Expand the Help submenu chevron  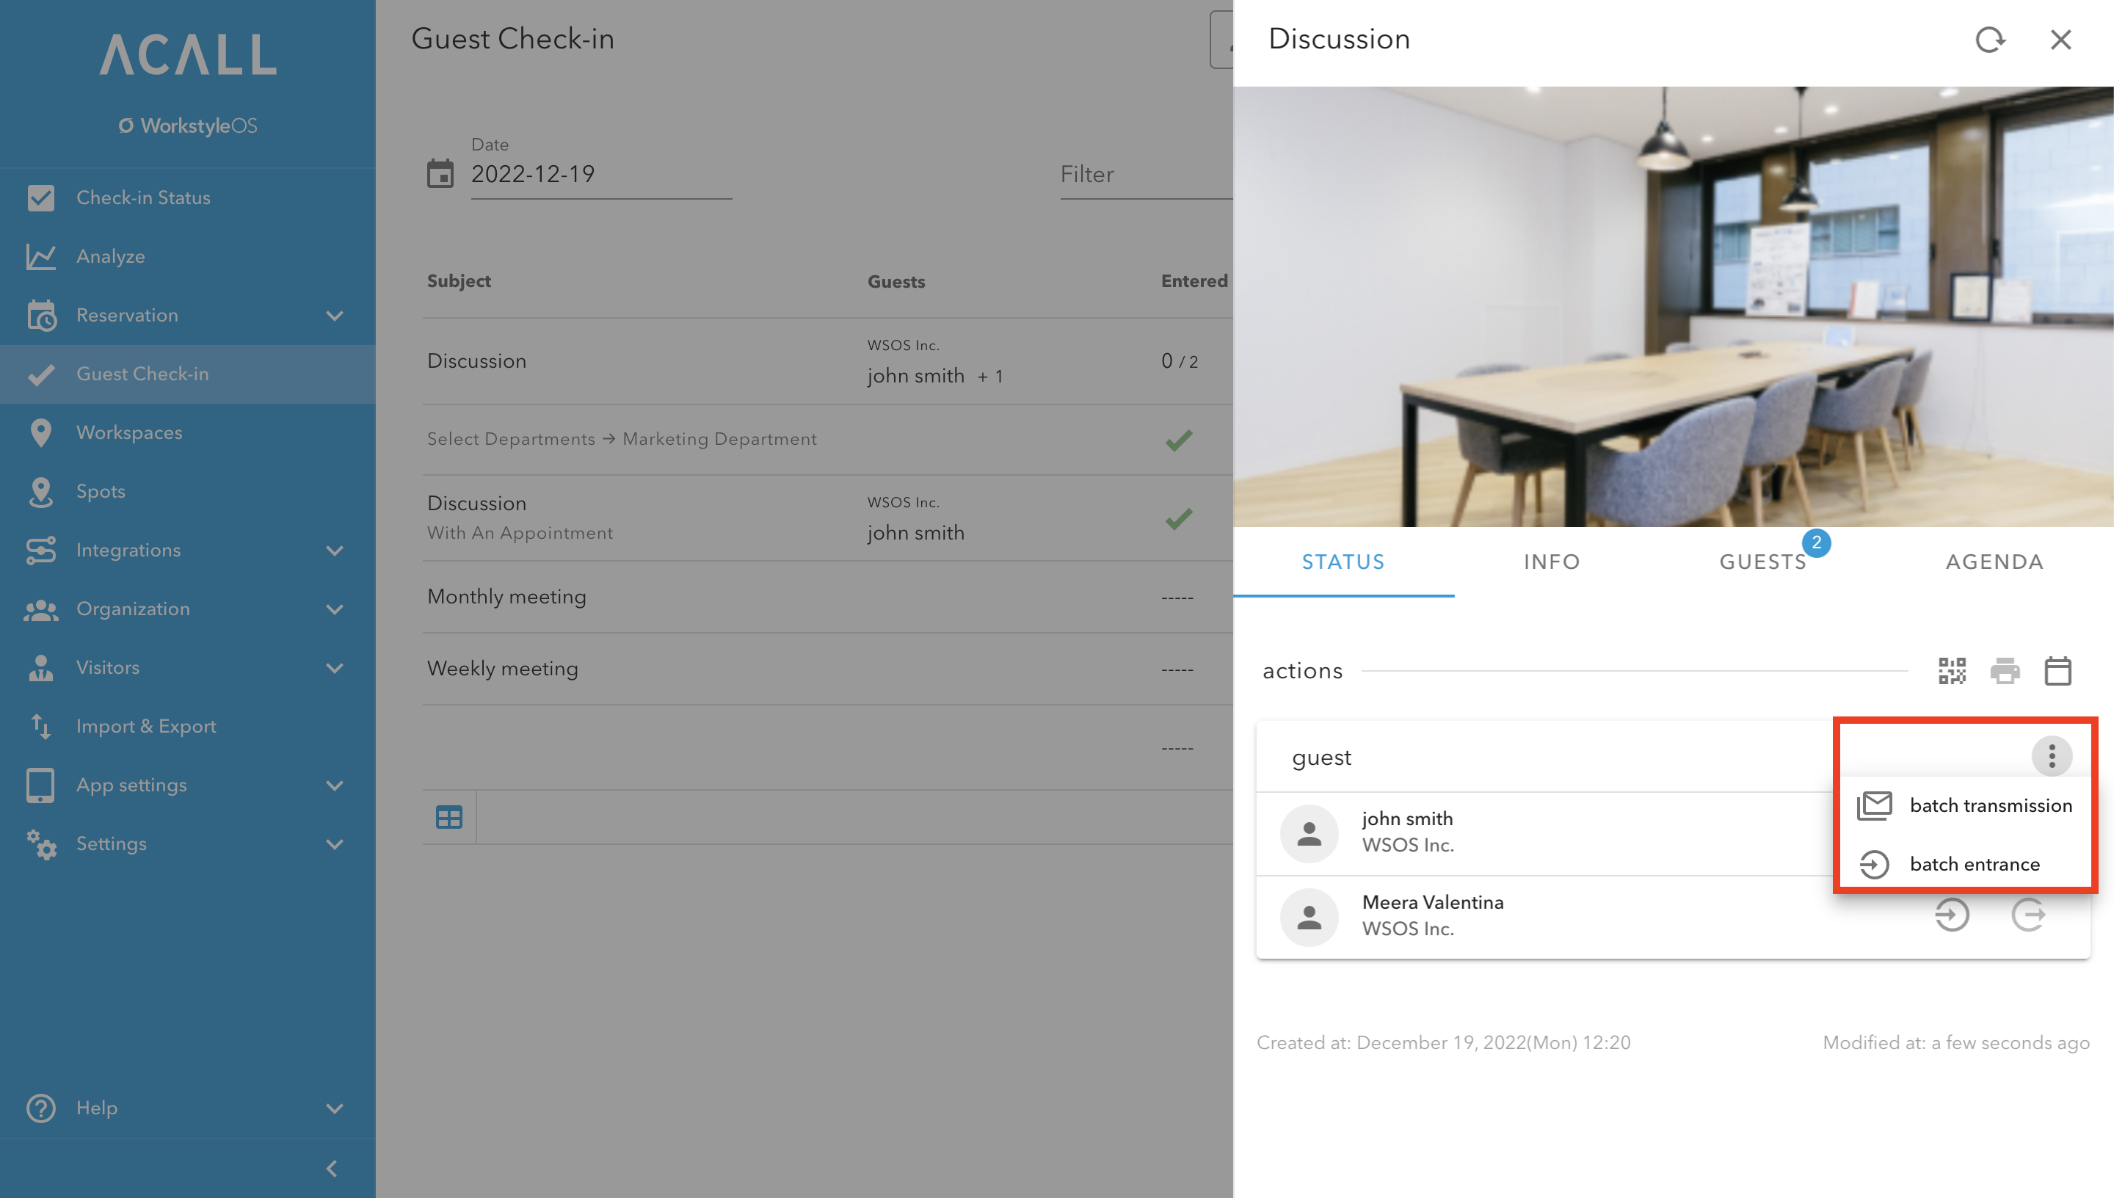pyautogui.click(x=334, y=1108)
